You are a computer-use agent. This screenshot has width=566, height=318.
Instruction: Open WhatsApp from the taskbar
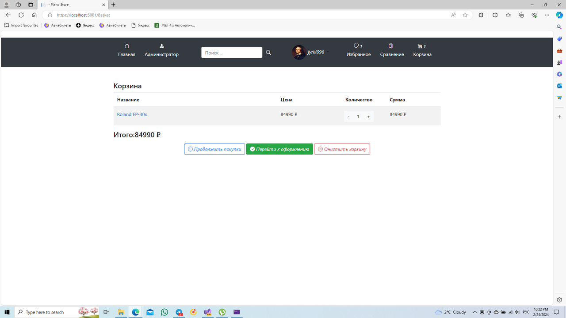pyautogui.click(x=164, y=312)
